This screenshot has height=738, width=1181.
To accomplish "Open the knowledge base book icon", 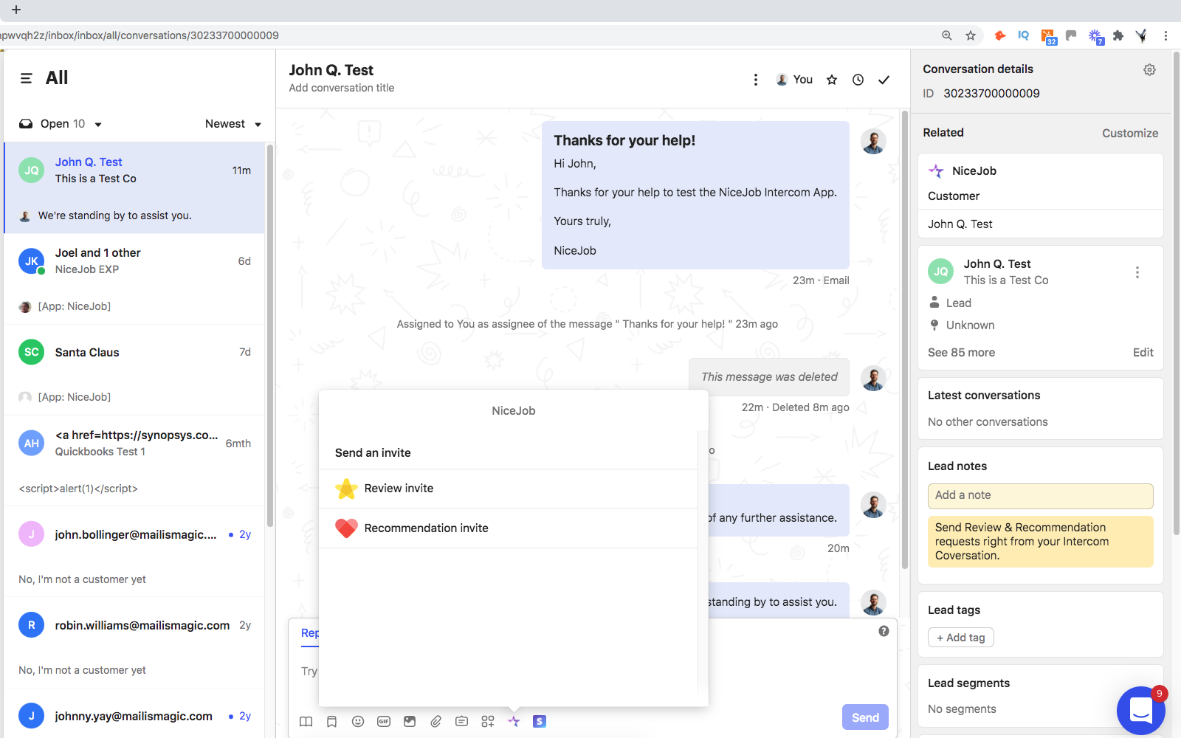I will pyautogui.click(x=306, y=721).
